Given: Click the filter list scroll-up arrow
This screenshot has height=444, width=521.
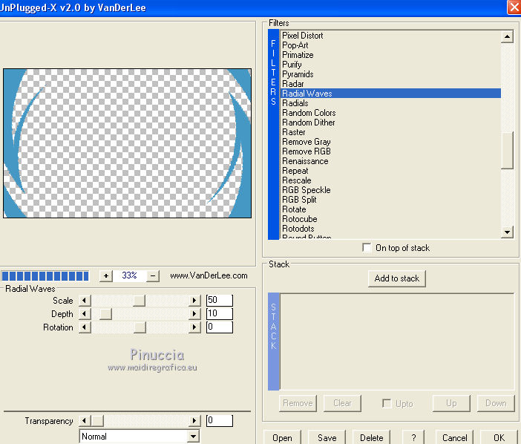Looking at the screenshot, I should pos(507,36).
